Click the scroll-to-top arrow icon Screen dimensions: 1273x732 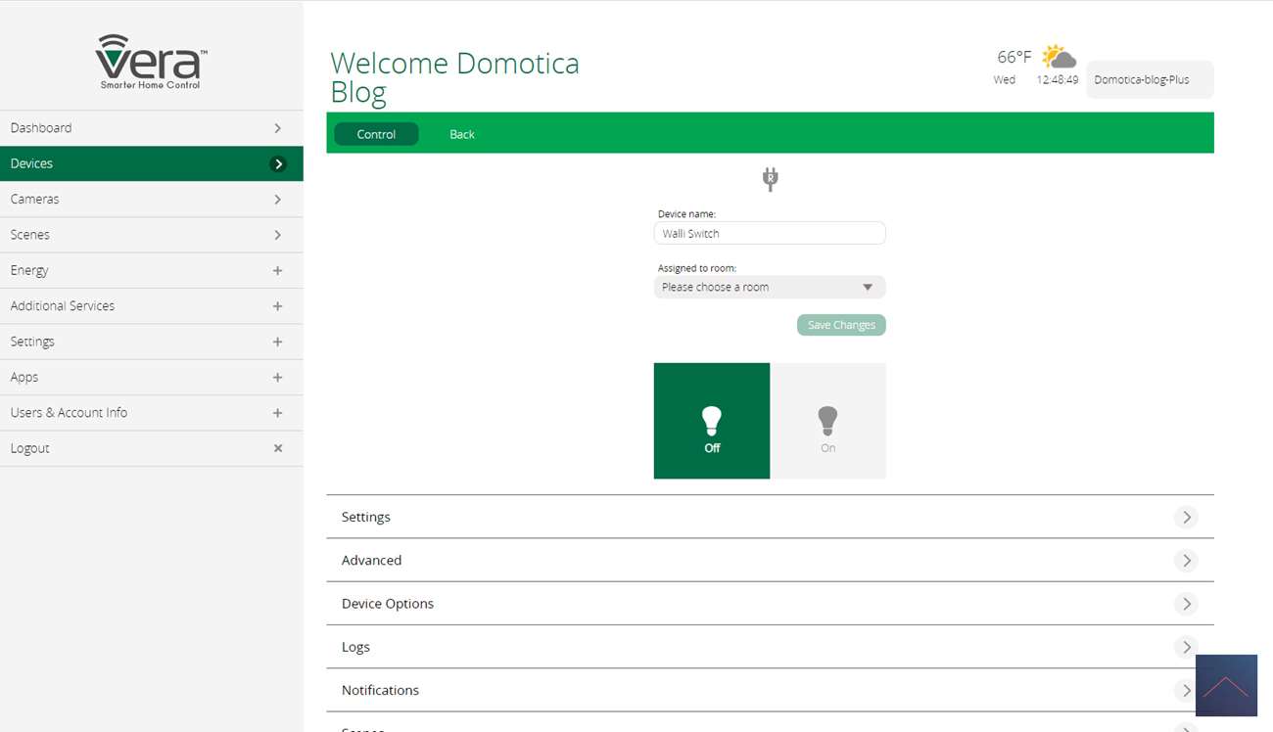[x=1225, y=685]
